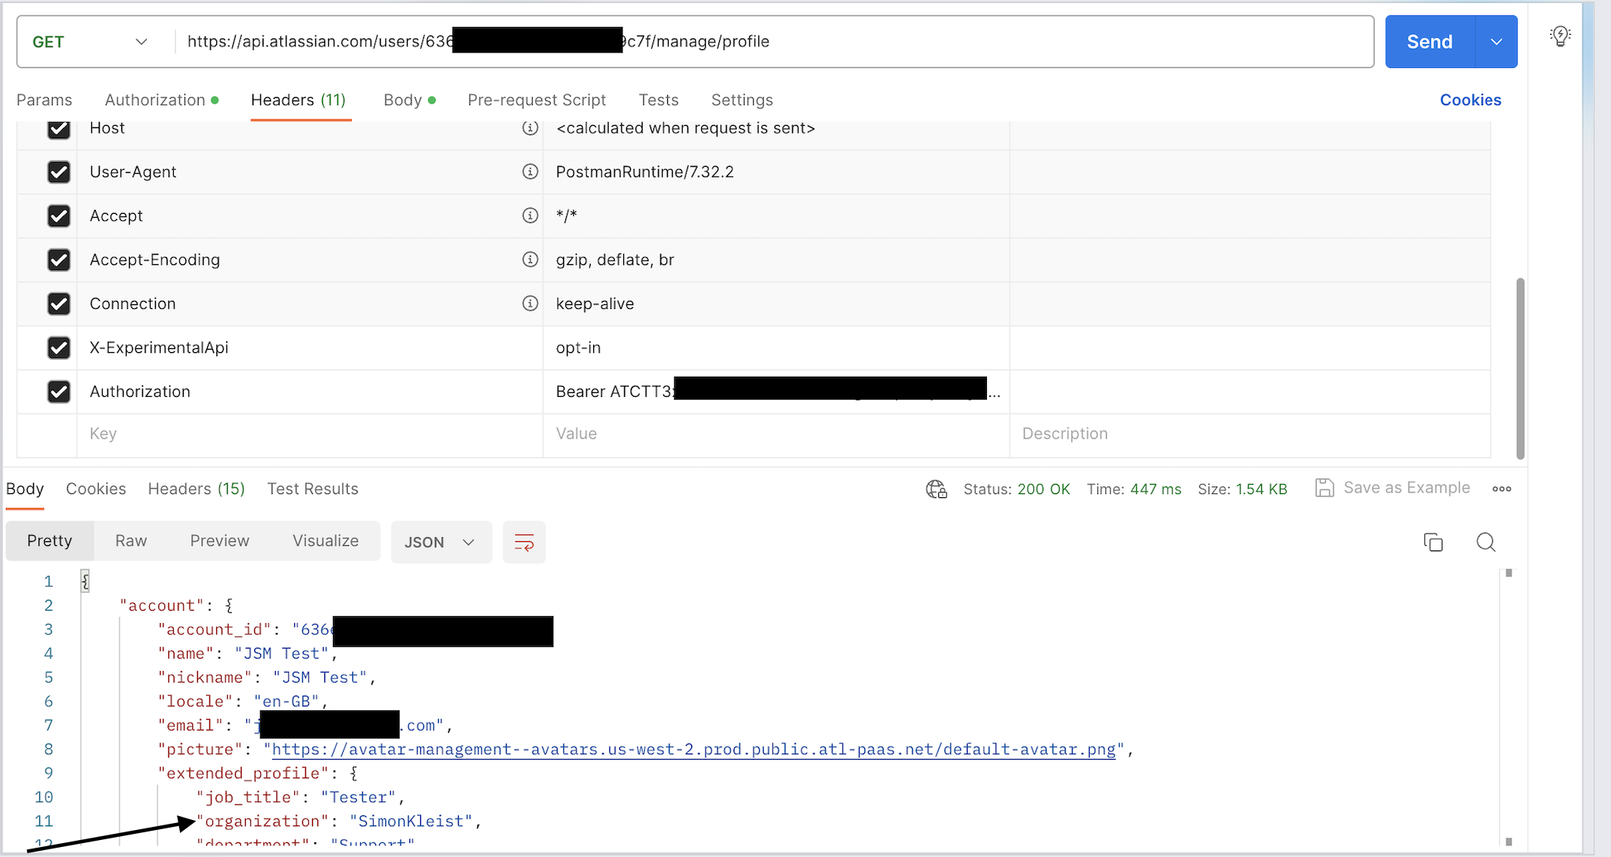Open the GET method dropdown
Screen dimensions: 1611x857
(87, 42)
